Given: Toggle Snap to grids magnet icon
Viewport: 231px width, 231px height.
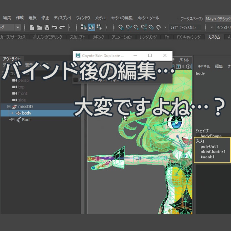Looking at the screenshot, I should [x=121, y=27].
